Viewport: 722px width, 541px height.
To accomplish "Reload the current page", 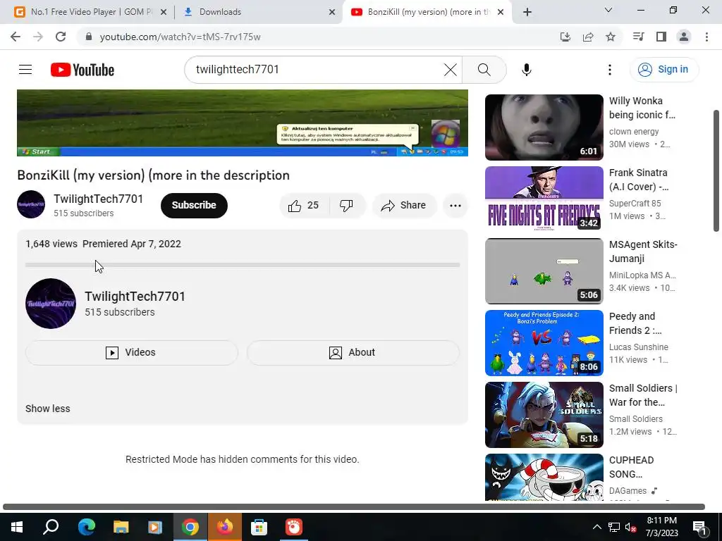I will (x=61, y=37).
